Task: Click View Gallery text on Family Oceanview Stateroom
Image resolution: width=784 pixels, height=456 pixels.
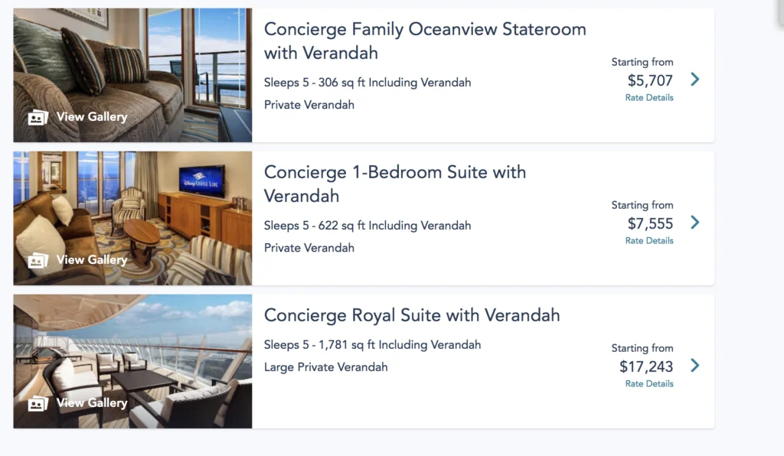Action: point(92,117)
